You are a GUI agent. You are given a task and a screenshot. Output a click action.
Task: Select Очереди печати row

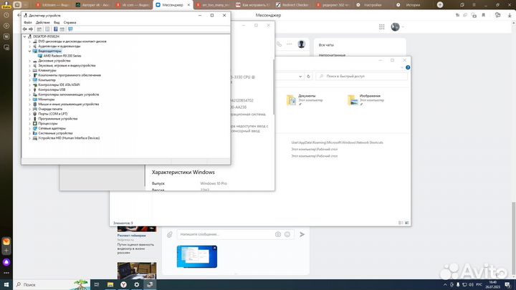(50, 109)
